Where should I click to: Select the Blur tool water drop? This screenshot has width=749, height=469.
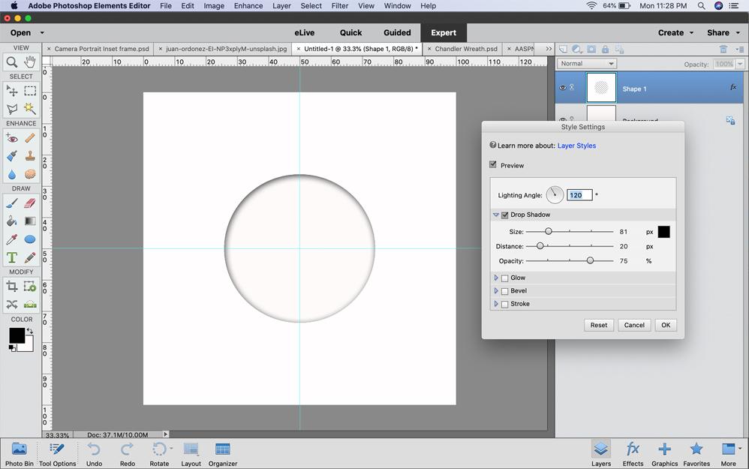(x=12, y=174)
